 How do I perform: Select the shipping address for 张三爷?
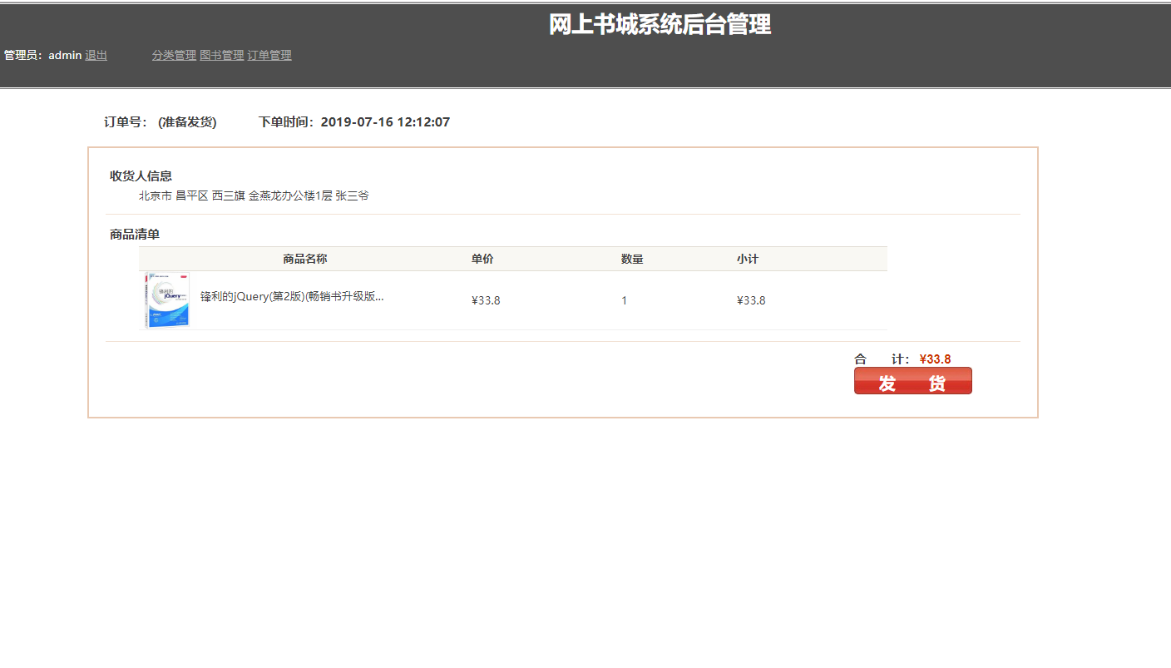(x=254, y=196)
